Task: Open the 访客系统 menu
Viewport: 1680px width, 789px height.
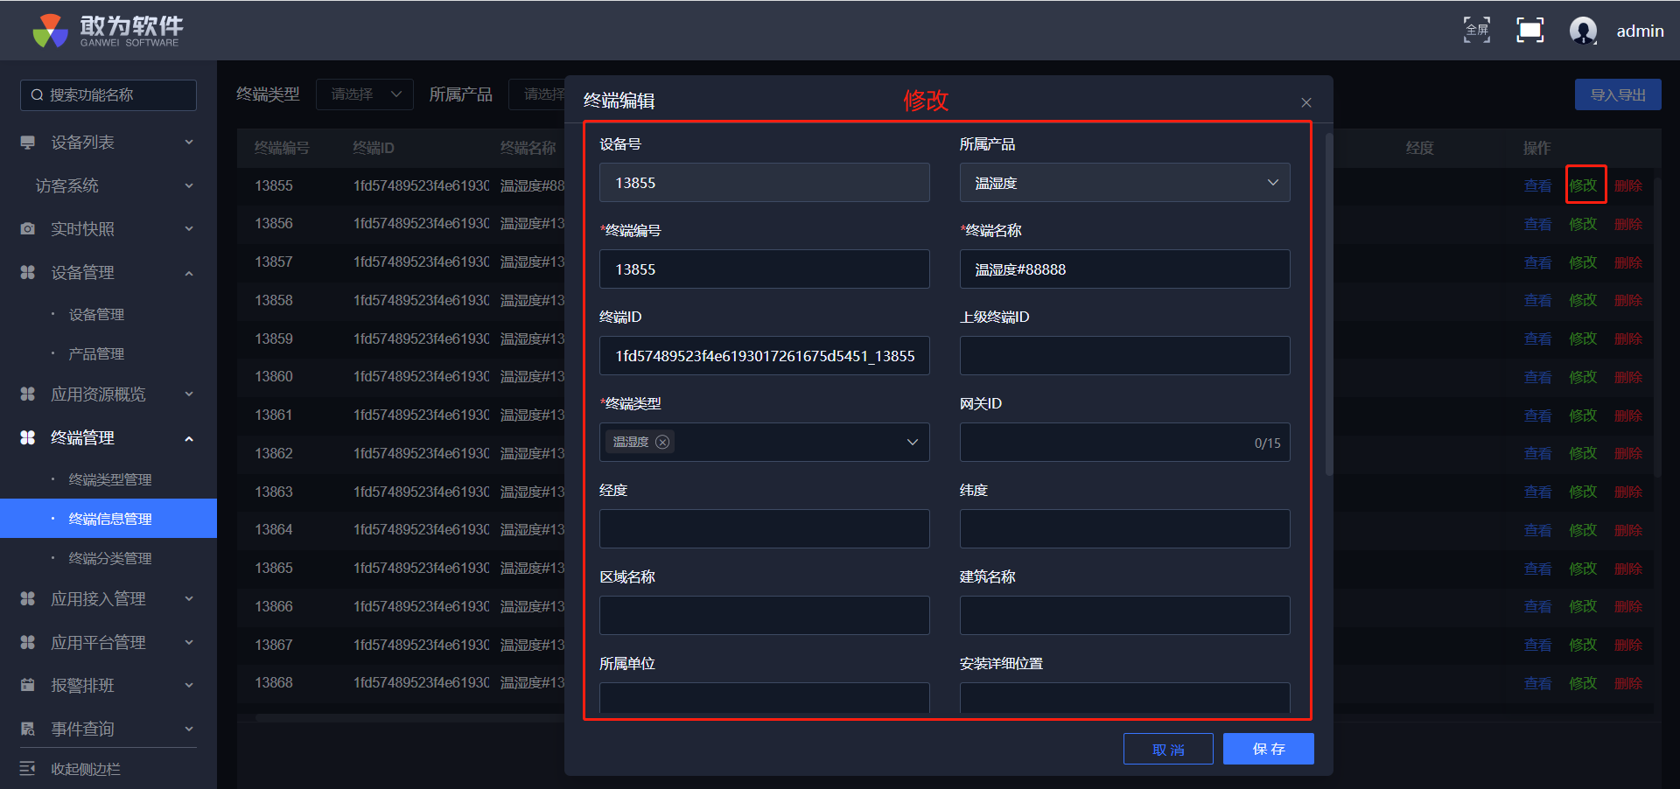Action: (x=108, y=185)
